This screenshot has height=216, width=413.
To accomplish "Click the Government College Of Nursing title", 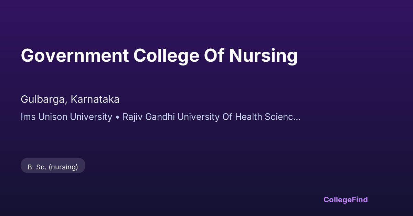I will click(159, 56).
